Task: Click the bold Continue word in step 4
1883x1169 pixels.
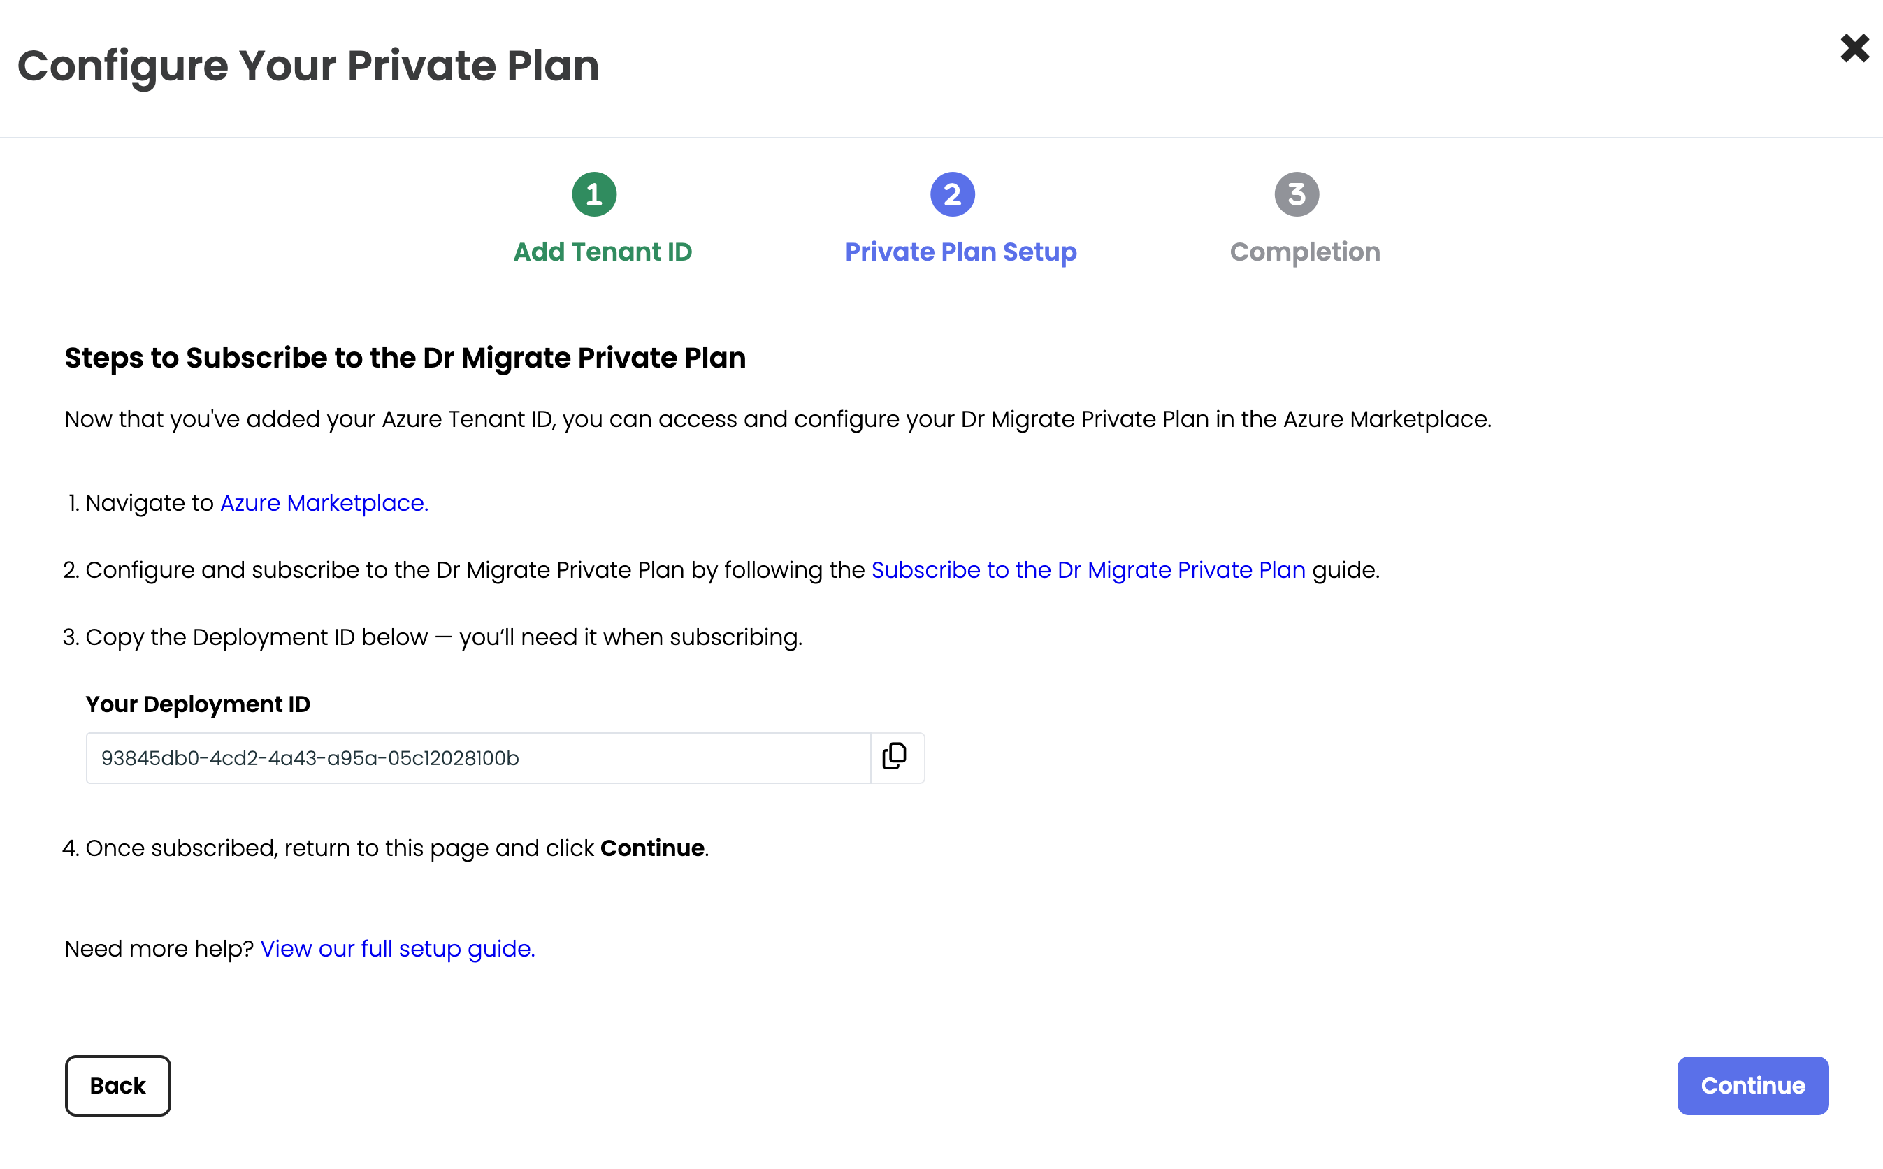Action: (652, 848)
